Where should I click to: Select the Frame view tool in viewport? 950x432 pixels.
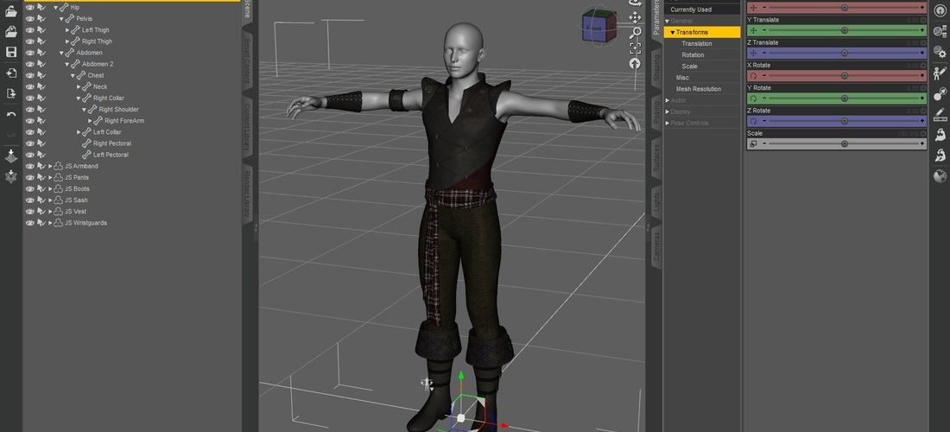point(635,48)
